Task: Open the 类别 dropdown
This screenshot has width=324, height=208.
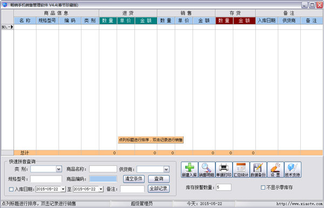Action: 59,169
